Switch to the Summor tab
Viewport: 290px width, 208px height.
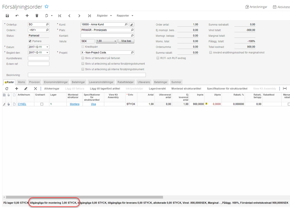176,82
